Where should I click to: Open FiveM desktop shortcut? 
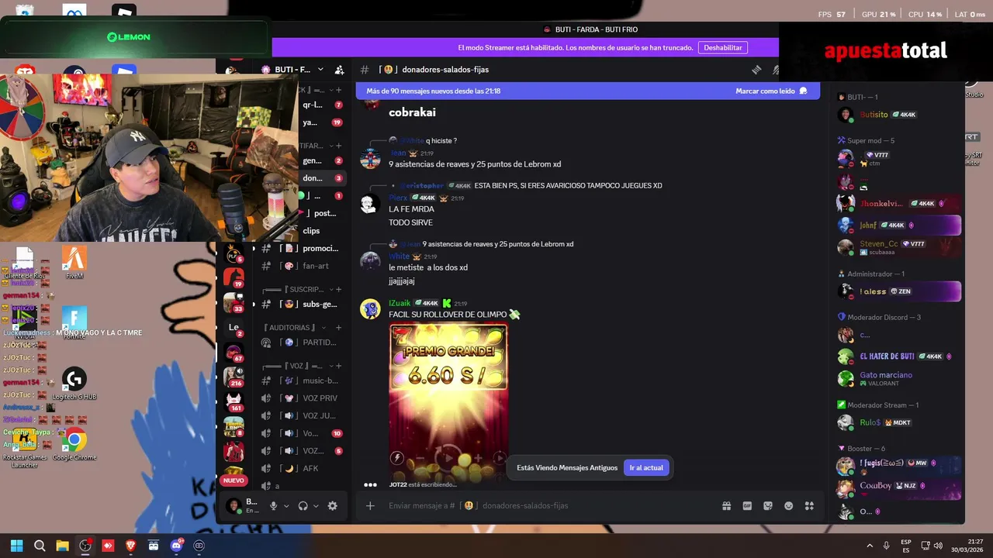pyautogui.click(x=74, y=262)
